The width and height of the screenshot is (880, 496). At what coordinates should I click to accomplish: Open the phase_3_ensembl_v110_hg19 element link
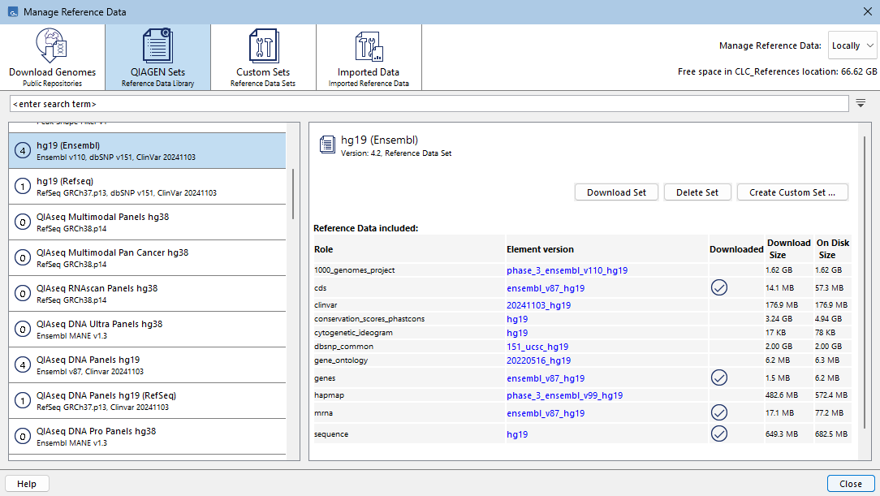click(x=567, y=270)
